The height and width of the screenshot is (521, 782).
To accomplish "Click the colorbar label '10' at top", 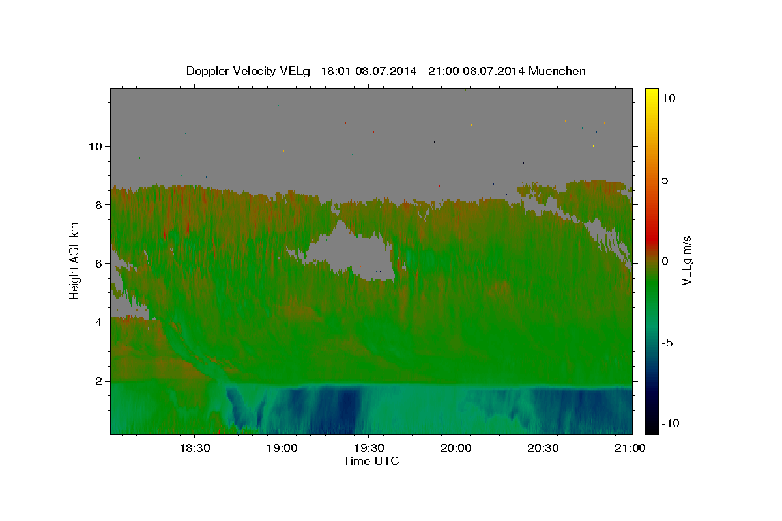I will tap(669, 98).
